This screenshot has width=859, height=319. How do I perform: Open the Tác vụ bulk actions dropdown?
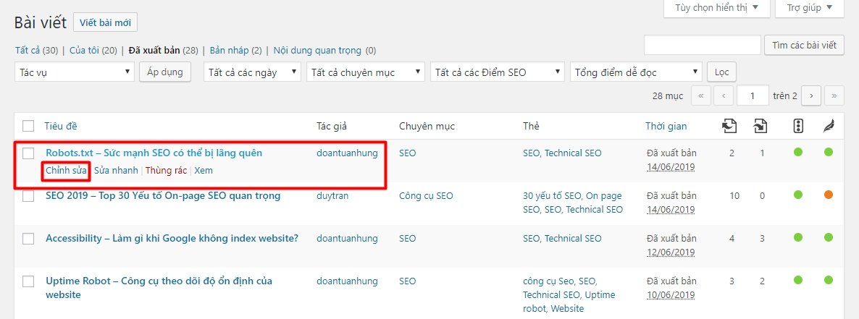pyautogui.click(x=75, y=72)
